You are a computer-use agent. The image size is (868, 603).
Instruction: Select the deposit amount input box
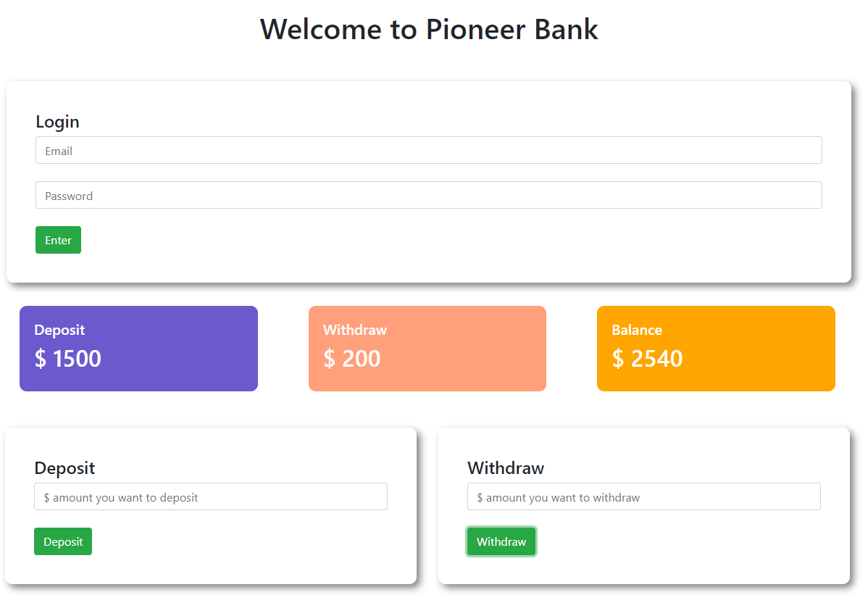tap(210, 496)
